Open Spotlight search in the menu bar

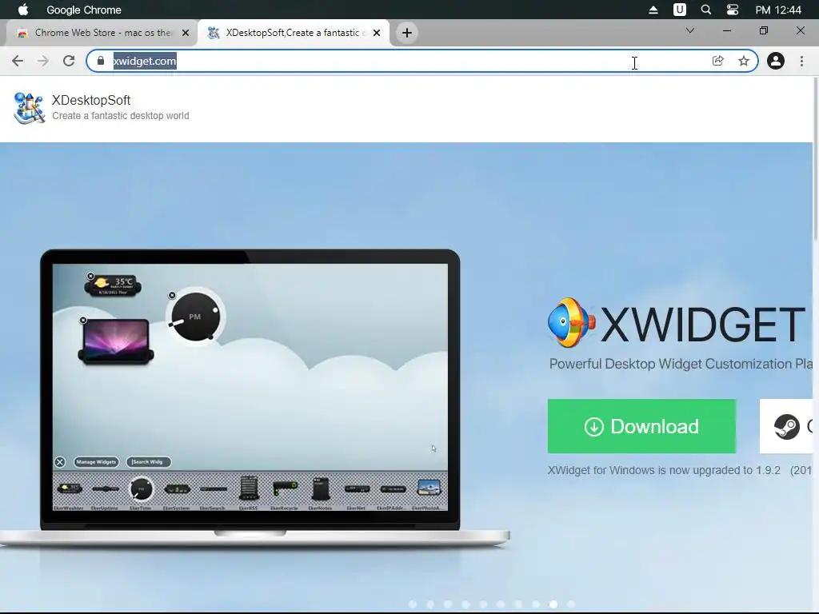pos(705,10)
